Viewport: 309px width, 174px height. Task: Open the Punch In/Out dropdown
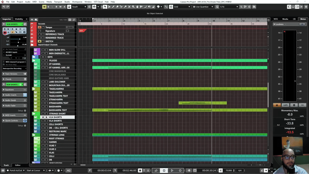click(16, 170)
